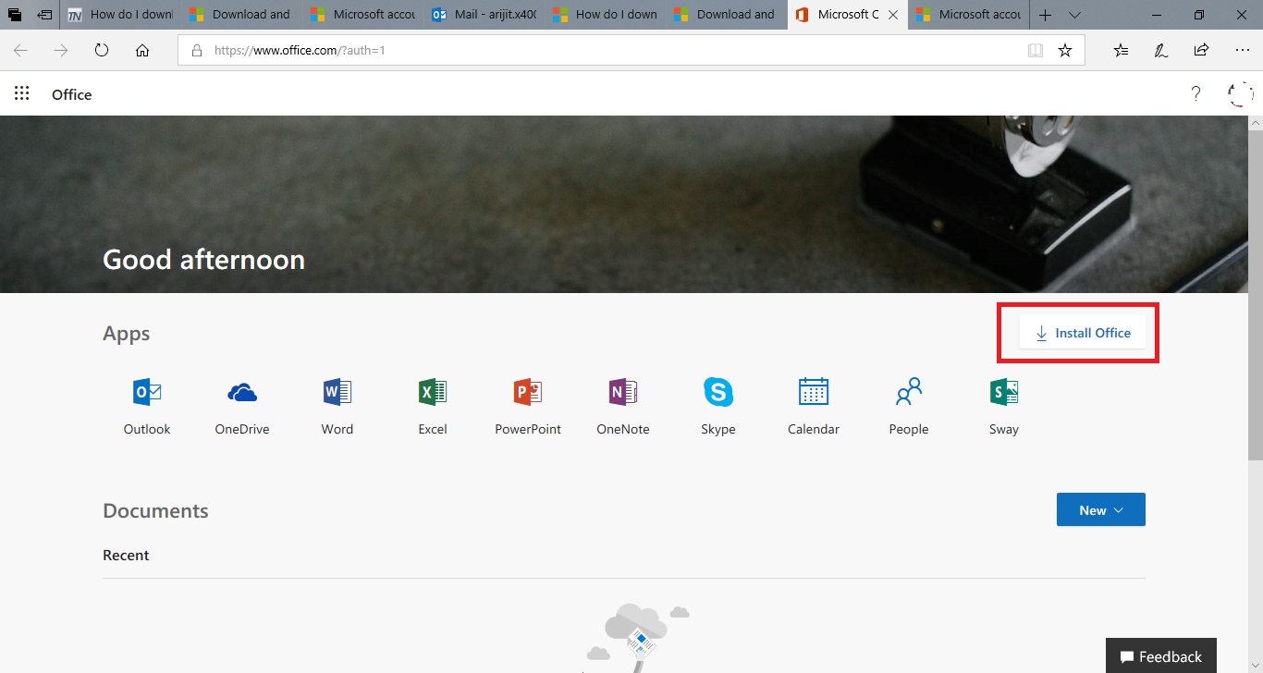
Task: Click the Install Office button
Action: pyautogui.click(x=1083, y=333)
